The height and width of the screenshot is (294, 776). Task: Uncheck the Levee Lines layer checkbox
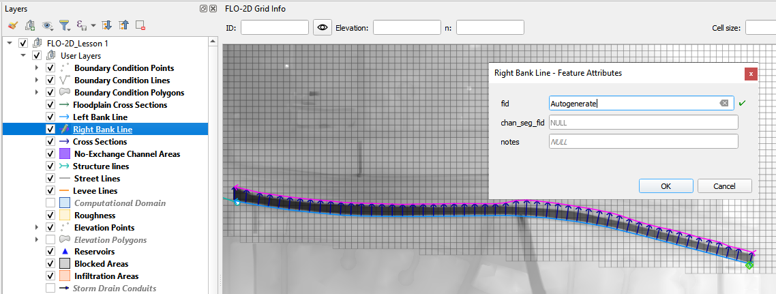tap(50, 191)
